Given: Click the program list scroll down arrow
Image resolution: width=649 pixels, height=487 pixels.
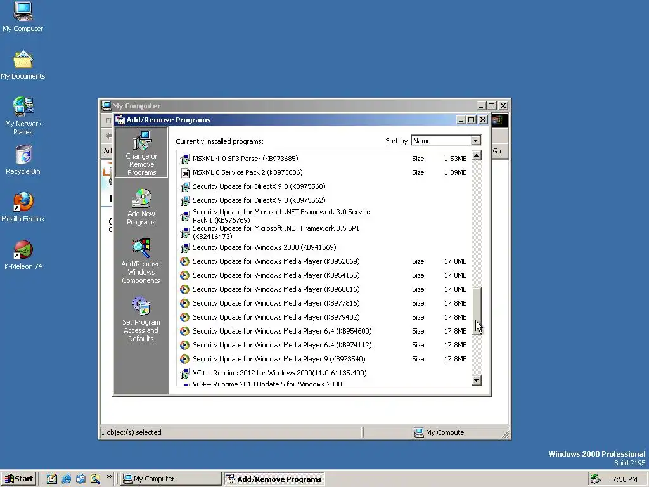Looking at the screenshot, I should coord(477,380).
